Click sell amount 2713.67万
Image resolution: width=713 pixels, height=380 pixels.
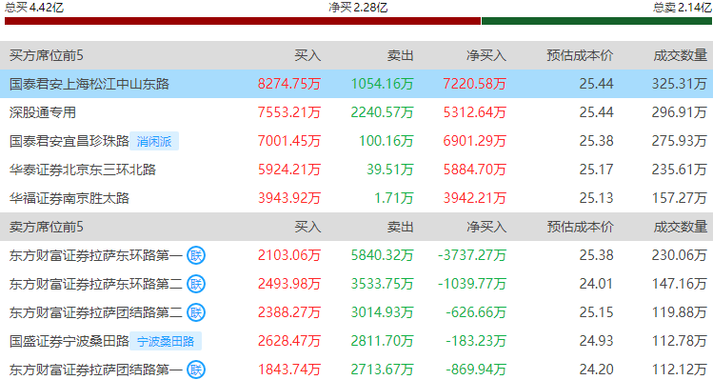tap(382, 370)
